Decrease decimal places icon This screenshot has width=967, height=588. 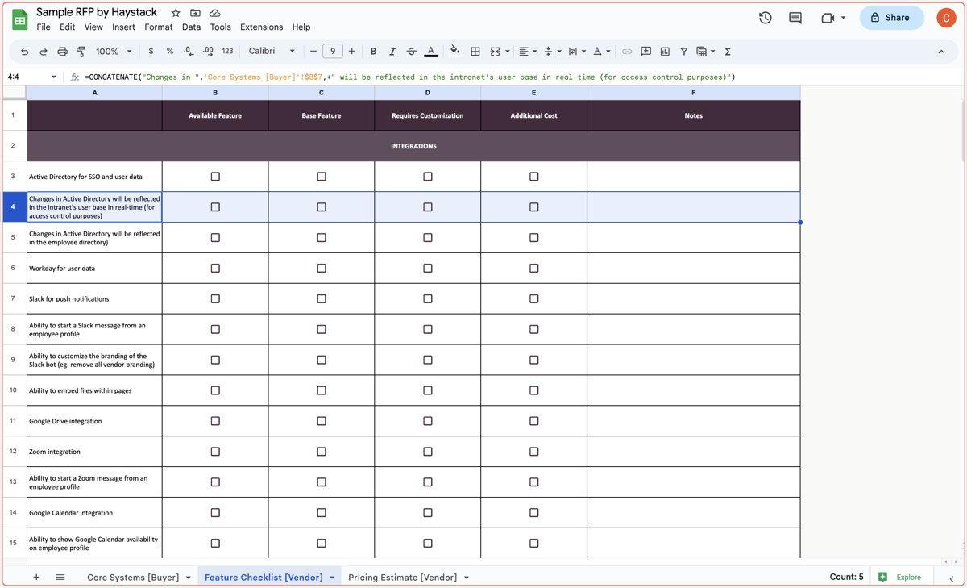189,52
